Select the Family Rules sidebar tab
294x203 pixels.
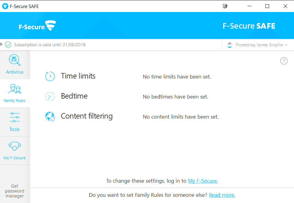15,93
